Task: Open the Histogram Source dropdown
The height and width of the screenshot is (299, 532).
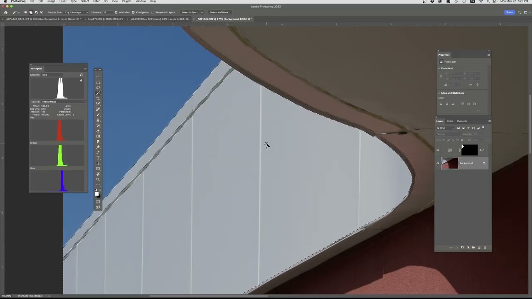Action: pos(64,102)
